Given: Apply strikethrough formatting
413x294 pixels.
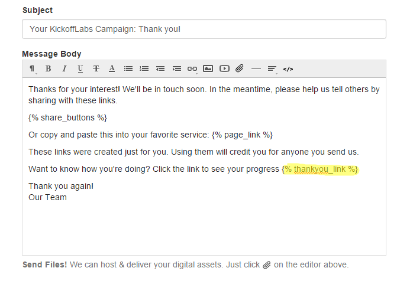Looking at the screenshot, I should pyautogui.click(x=96, y=69).
